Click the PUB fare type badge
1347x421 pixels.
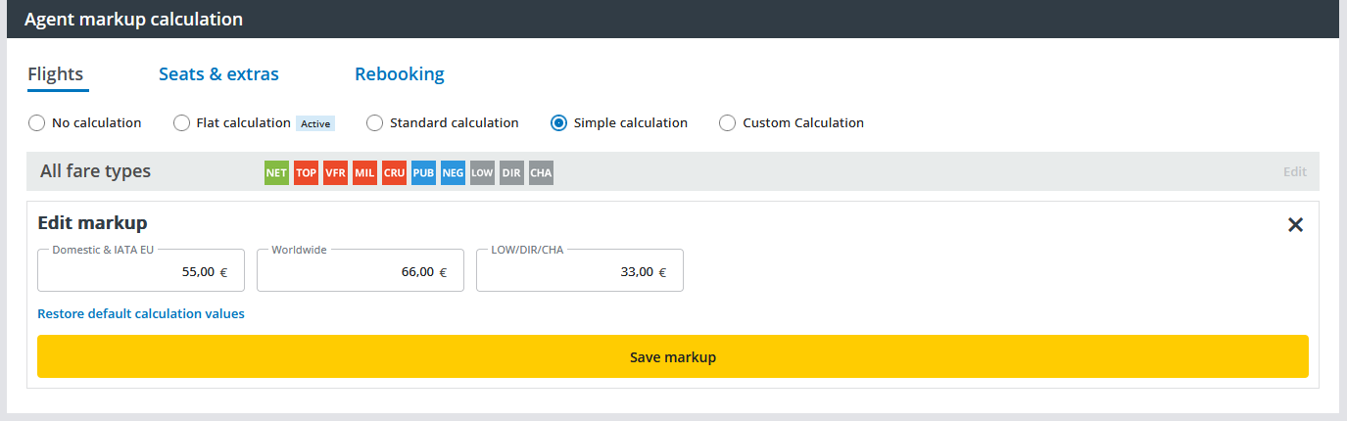(423, 173)
